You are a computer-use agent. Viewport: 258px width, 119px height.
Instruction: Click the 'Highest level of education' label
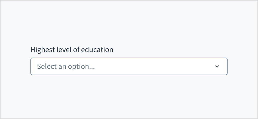click(x=72, y=50)
